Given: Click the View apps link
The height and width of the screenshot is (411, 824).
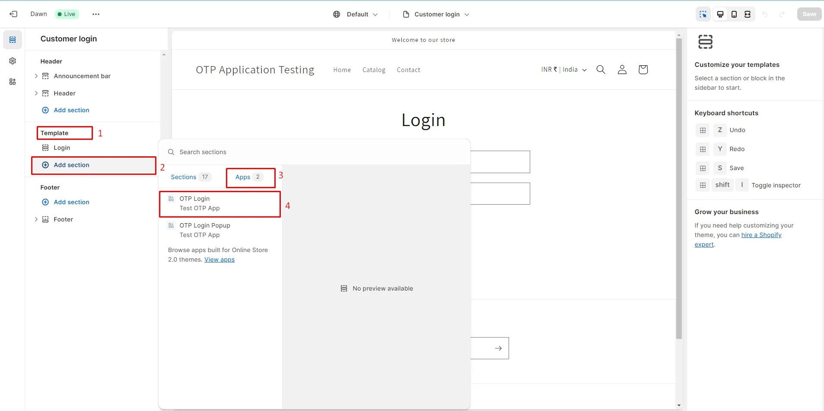Looking at the screenshot, I should tap(219, 259).
